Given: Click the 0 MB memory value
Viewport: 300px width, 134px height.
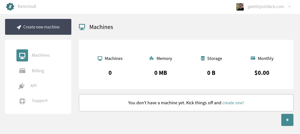Looking at the screenshot, I should tap(161, 73).
